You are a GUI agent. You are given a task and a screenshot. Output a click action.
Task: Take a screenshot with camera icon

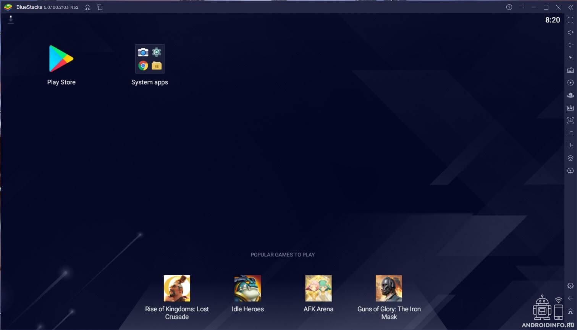pyautogui.click(x=571, y=120)
